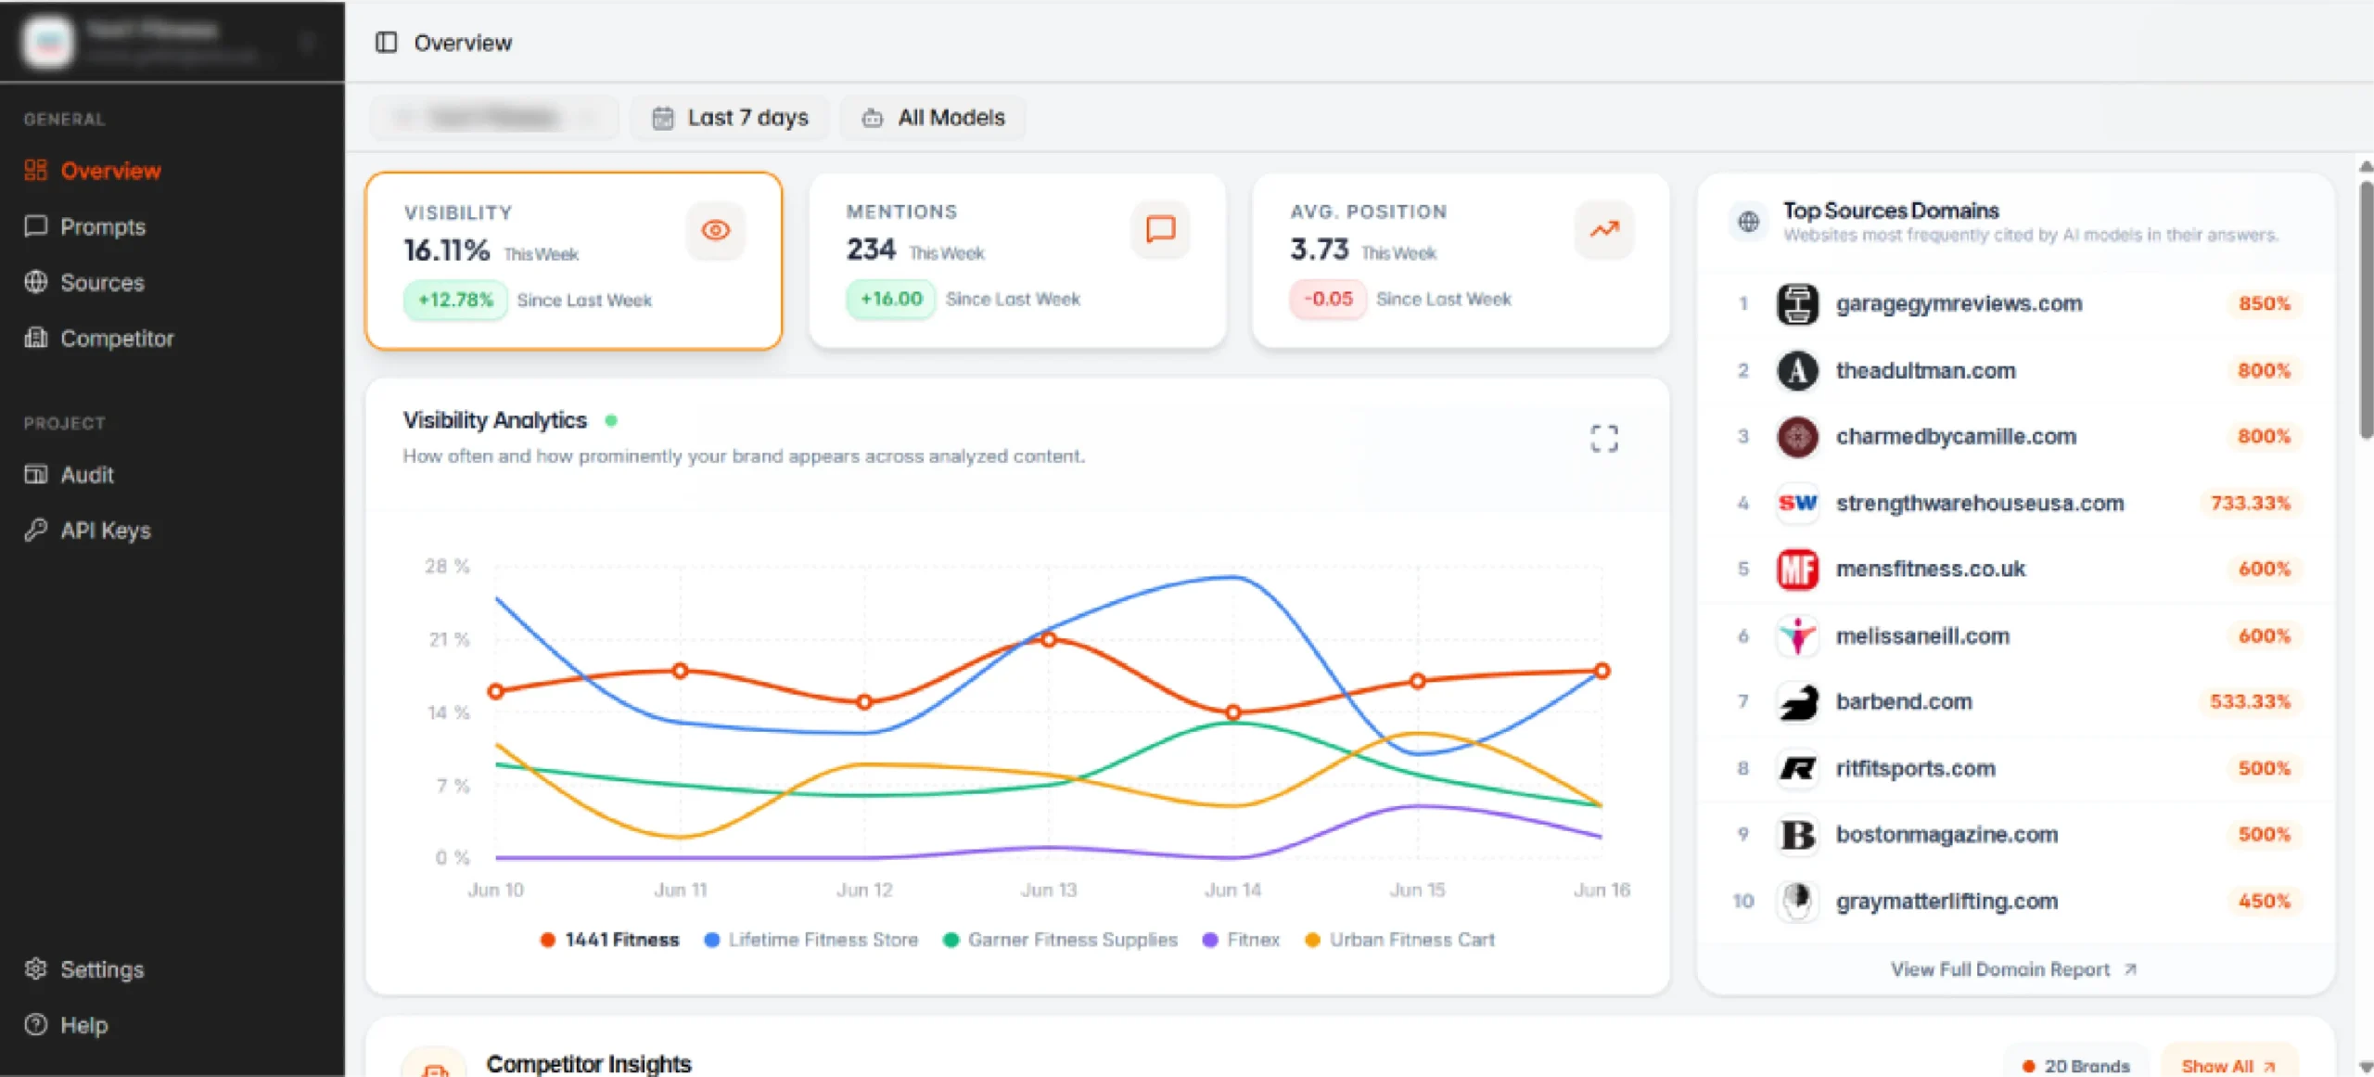Click the Settings gear icon in sidebar
The height and width of the screenshot is (1077, 2374).
[35, 968]
